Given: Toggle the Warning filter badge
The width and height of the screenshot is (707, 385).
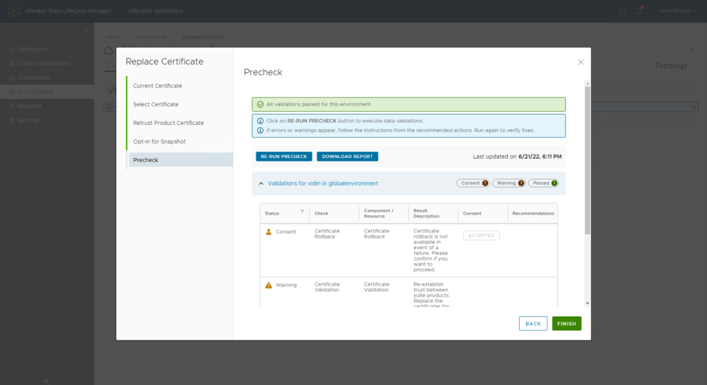Looking at the screenshot, I should click(x=509, y=184).
